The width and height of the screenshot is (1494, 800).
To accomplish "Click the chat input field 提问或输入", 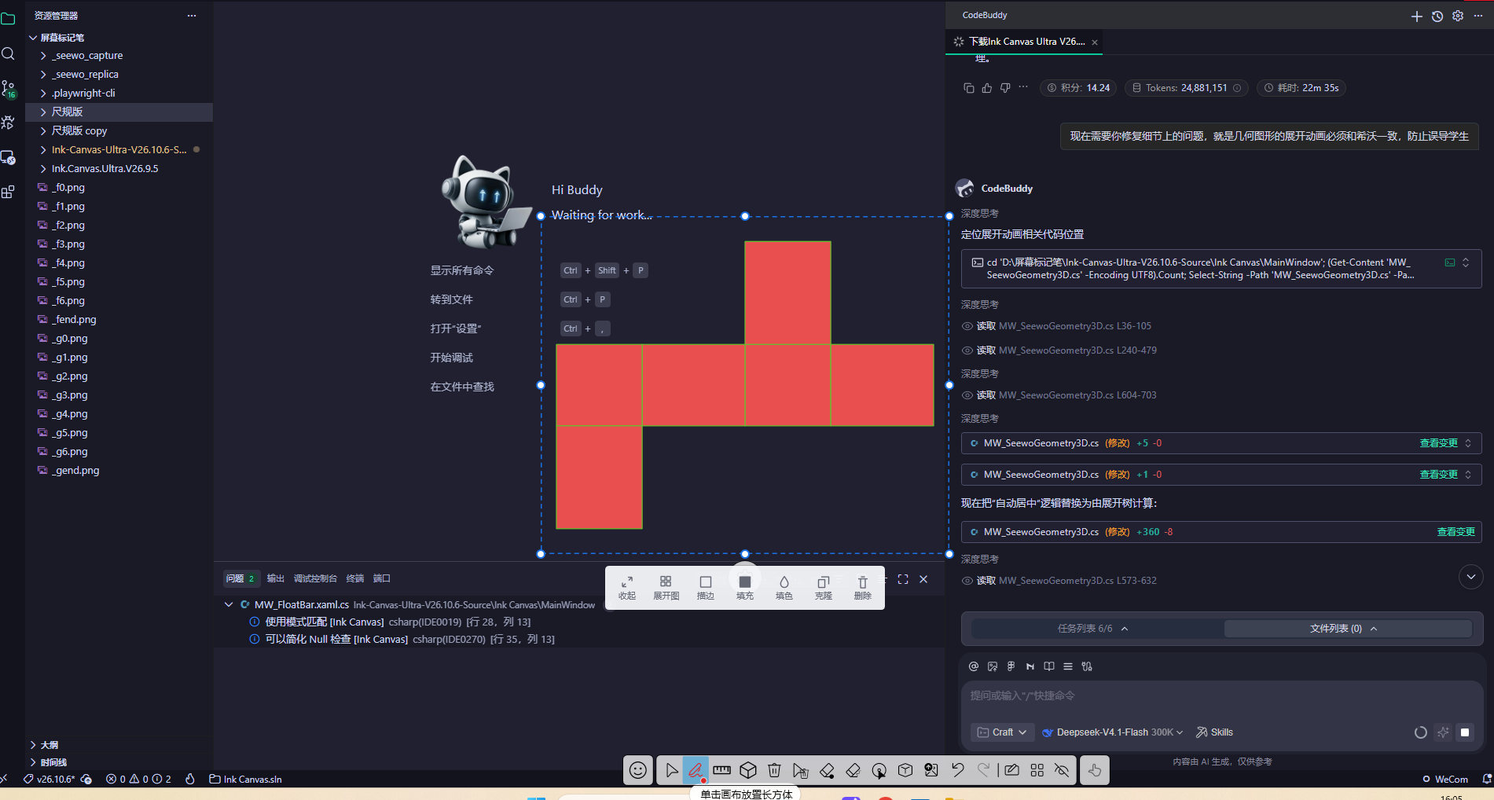I will coord(1221,696).
